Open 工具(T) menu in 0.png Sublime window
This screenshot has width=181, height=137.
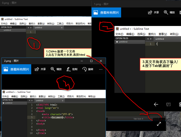(x=60, y=23)
